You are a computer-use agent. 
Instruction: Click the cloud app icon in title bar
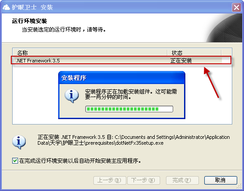coord(6,7)
